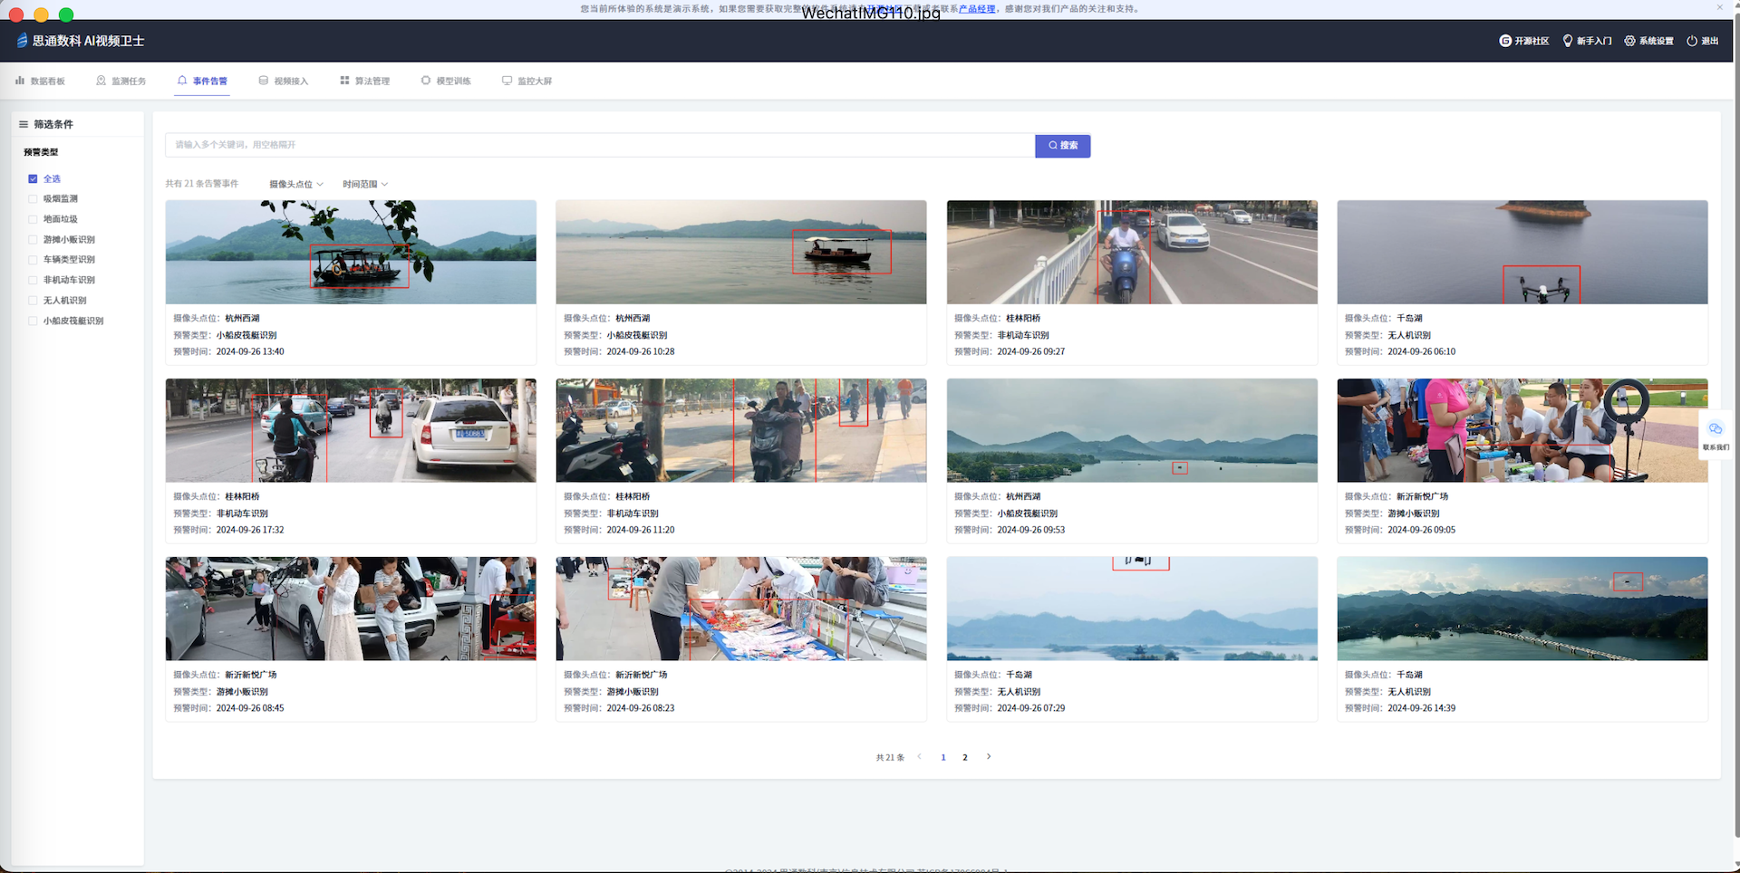This screenshot has height=873, width=1740.
Task: Click the alert time 2024-09-26 13:40
Action: click(x=250, y=351)
